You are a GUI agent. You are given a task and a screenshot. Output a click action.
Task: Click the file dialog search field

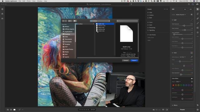click(x=127, y=21)
